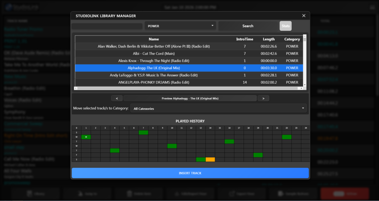Click the green Saturday hour 13 history cell
379x201 pixels.
click(x=201, y=160)
